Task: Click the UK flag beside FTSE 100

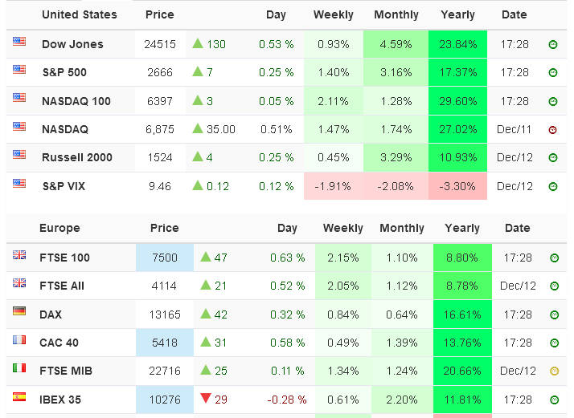Action: click(19, 254)
